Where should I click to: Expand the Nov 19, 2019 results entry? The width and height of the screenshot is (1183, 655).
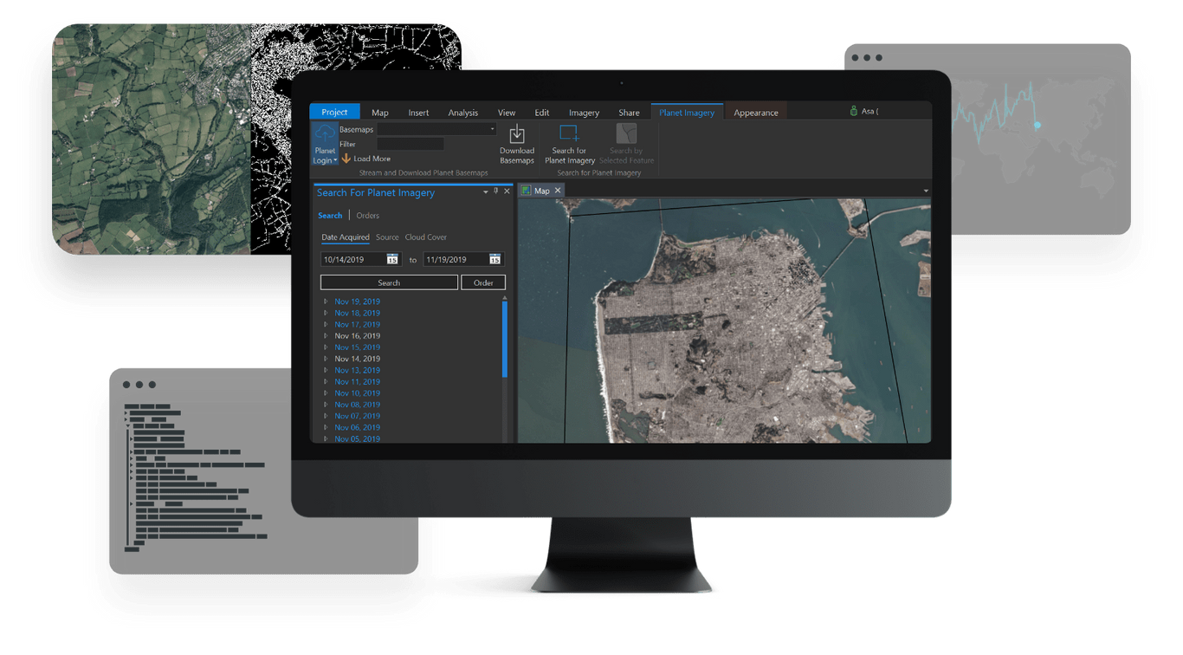tap(325, 301)
